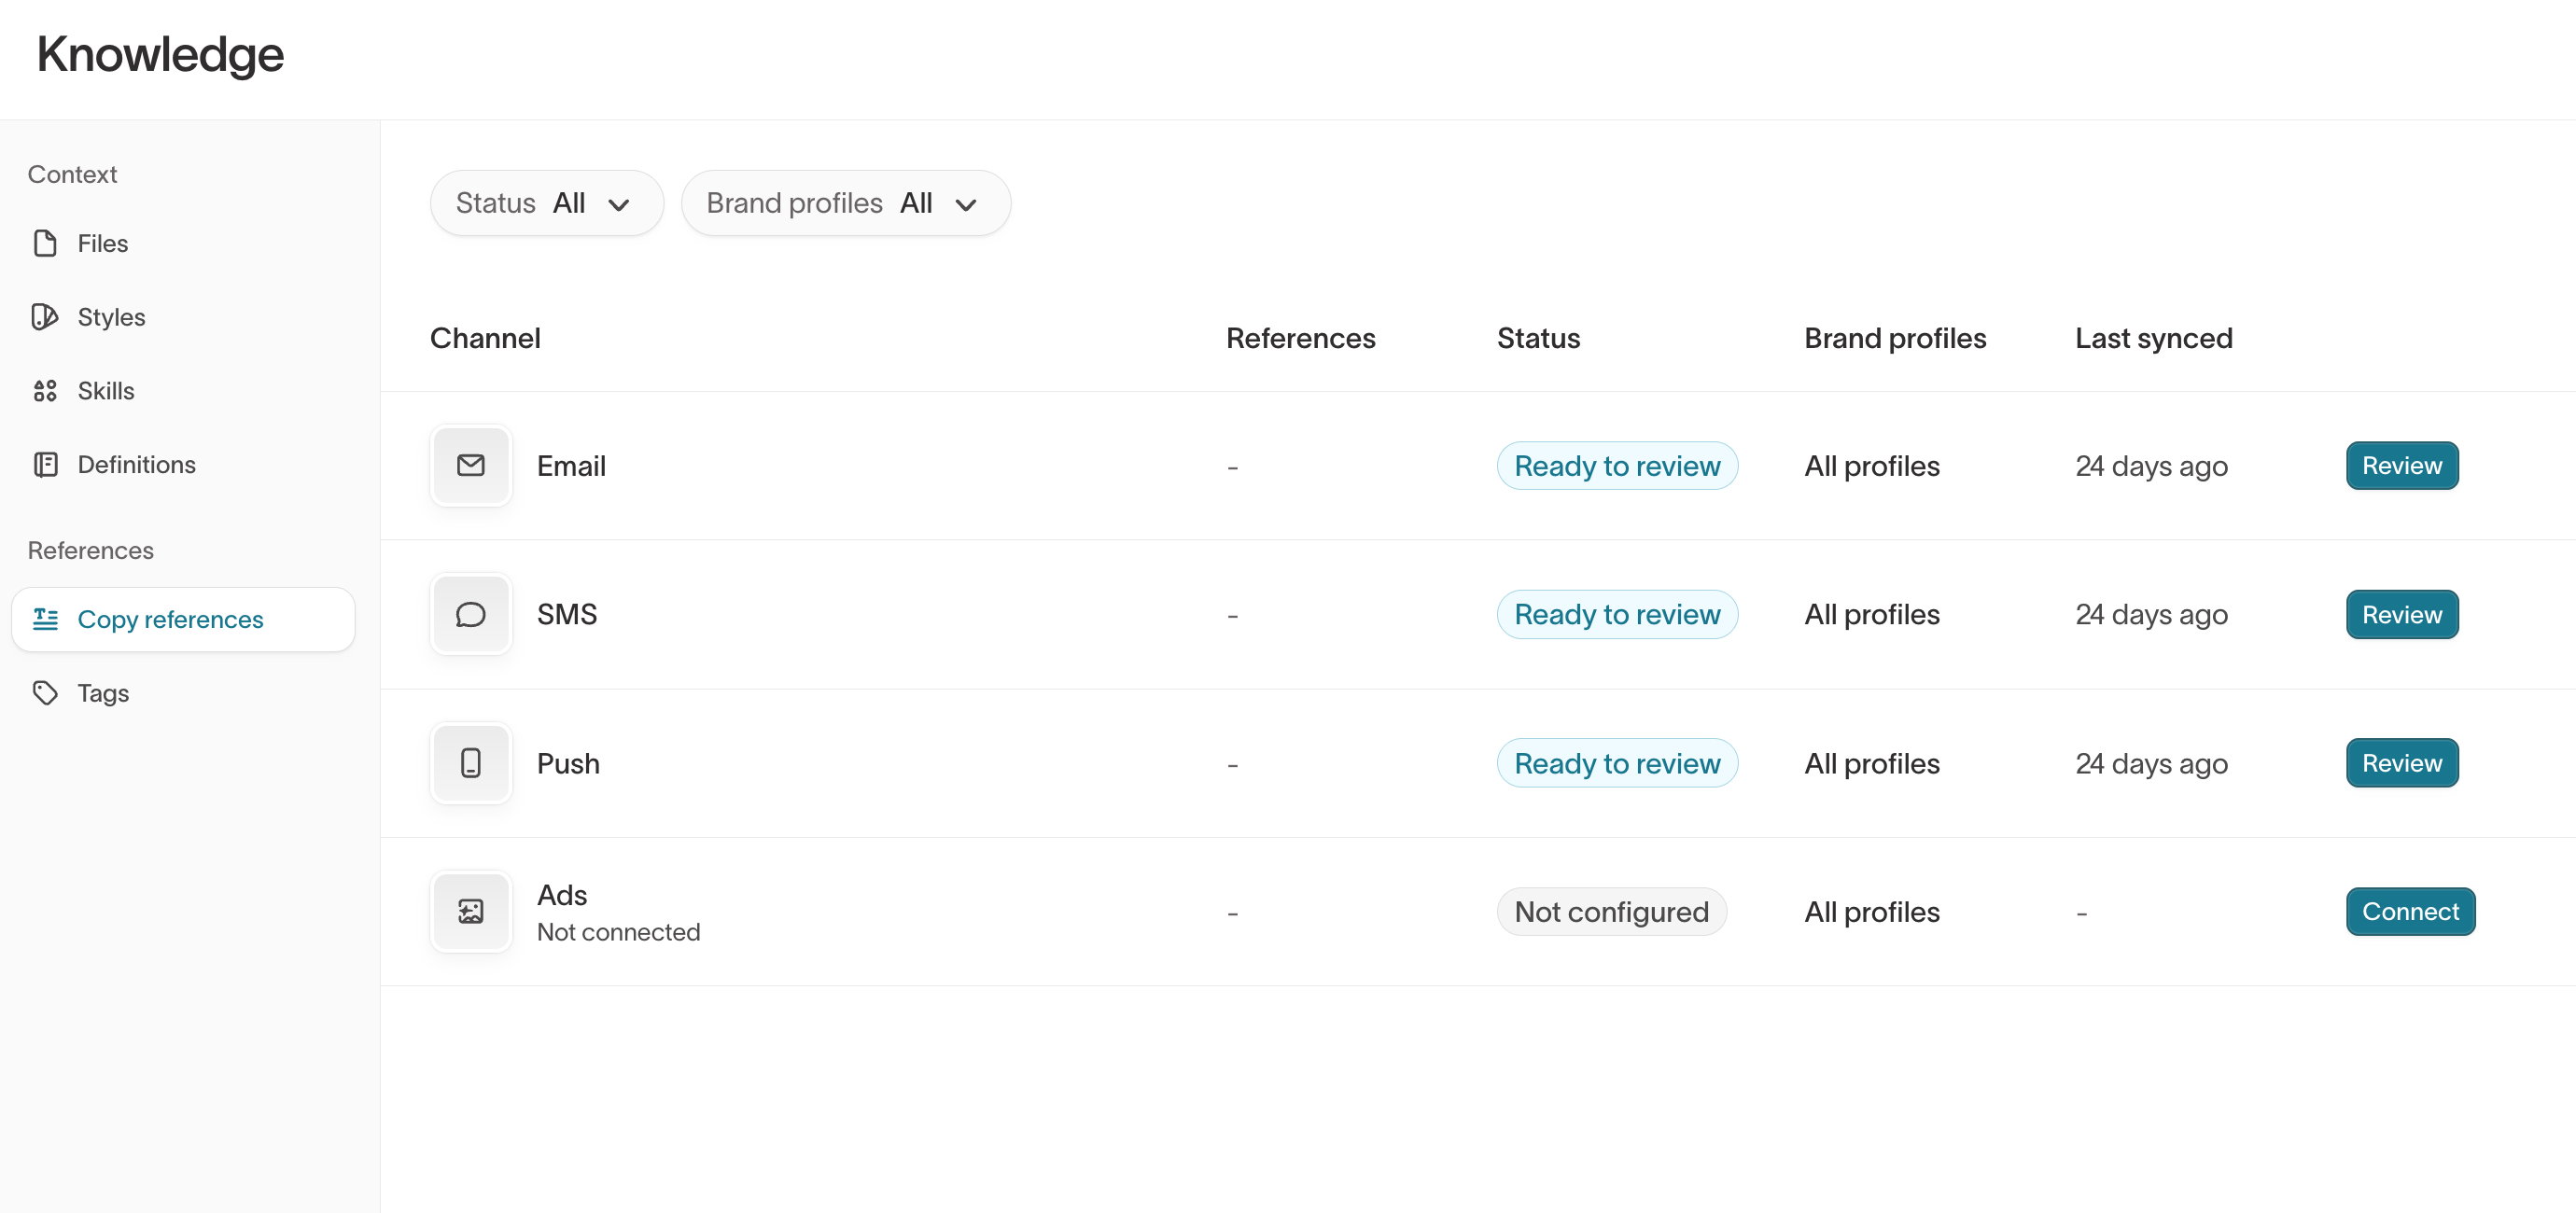The width and height of the screenshot is (2576, 1213).
Task: Click 24 days ago in SMS row
Action: tap(2151, 614)
